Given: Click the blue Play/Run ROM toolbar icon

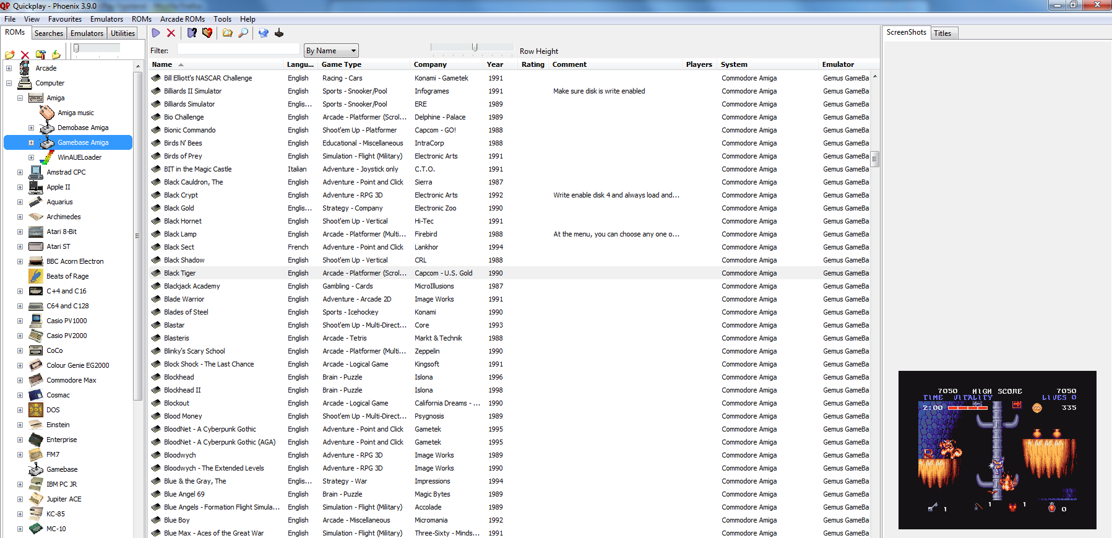Looking at the screenshot, I should 156,33.
